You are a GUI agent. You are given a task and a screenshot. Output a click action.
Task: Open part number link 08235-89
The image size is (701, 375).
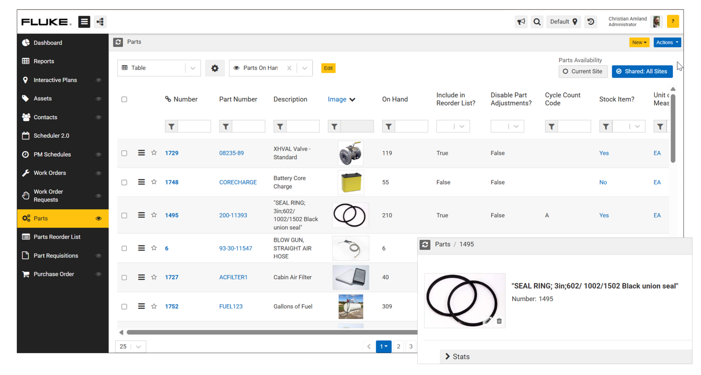point(231,153)
